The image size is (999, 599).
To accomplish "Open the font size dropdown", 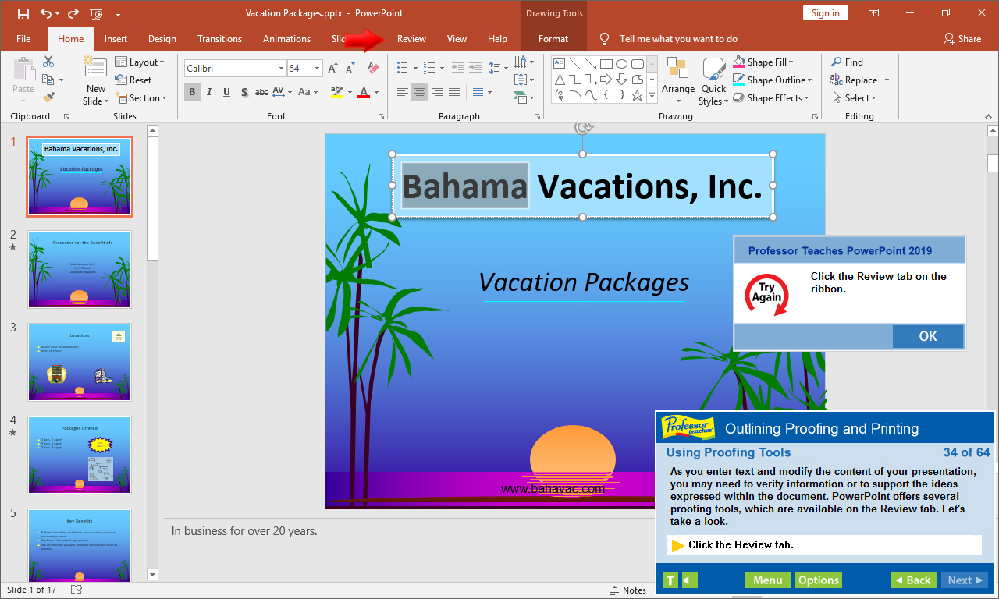I will [317, 69].
